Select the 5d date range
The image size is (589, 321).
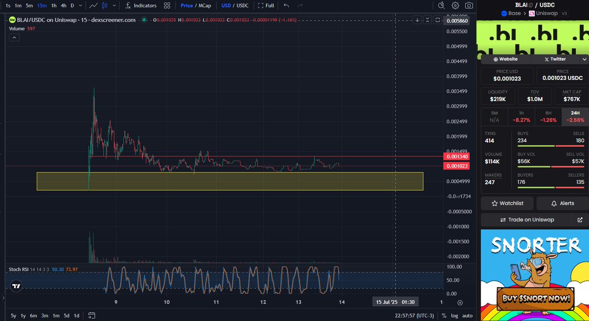point(67,316)
